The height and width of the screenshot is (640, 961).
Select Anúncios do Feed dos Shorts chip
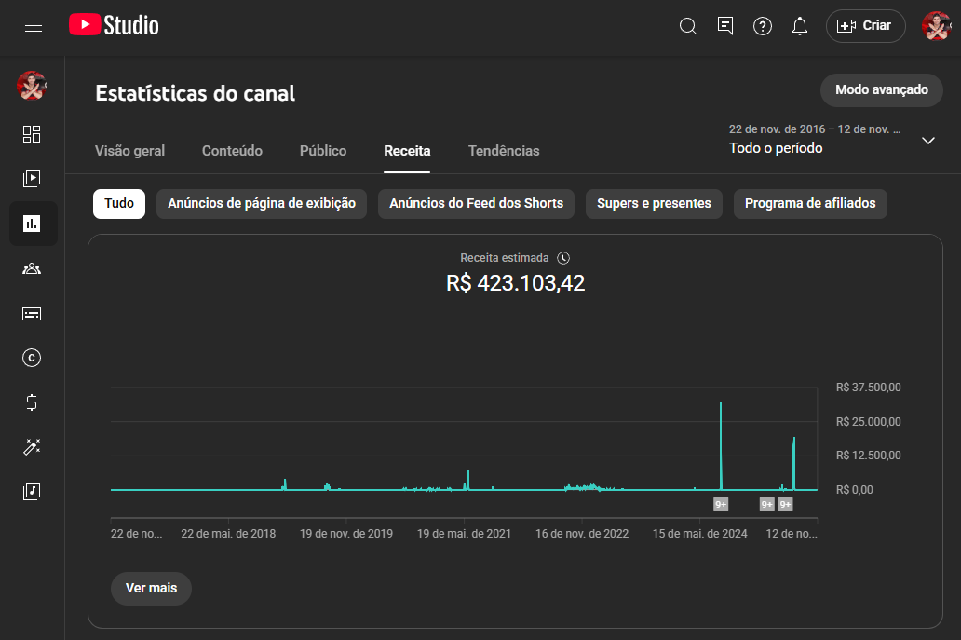pyautogui.click(x=476, y=204)
